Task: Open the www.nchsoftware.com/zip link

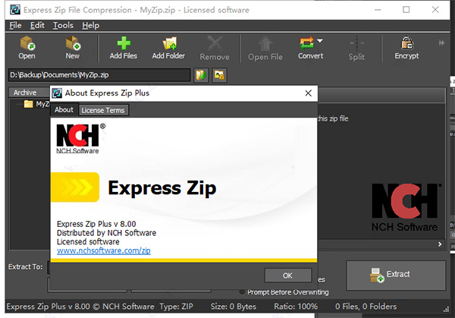Action: 104,250
